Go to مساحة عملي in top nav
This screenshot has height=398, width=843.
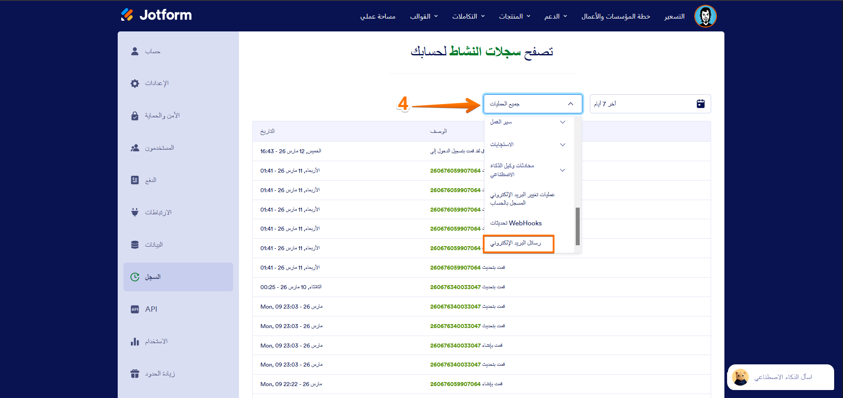[x=378, y=16]
